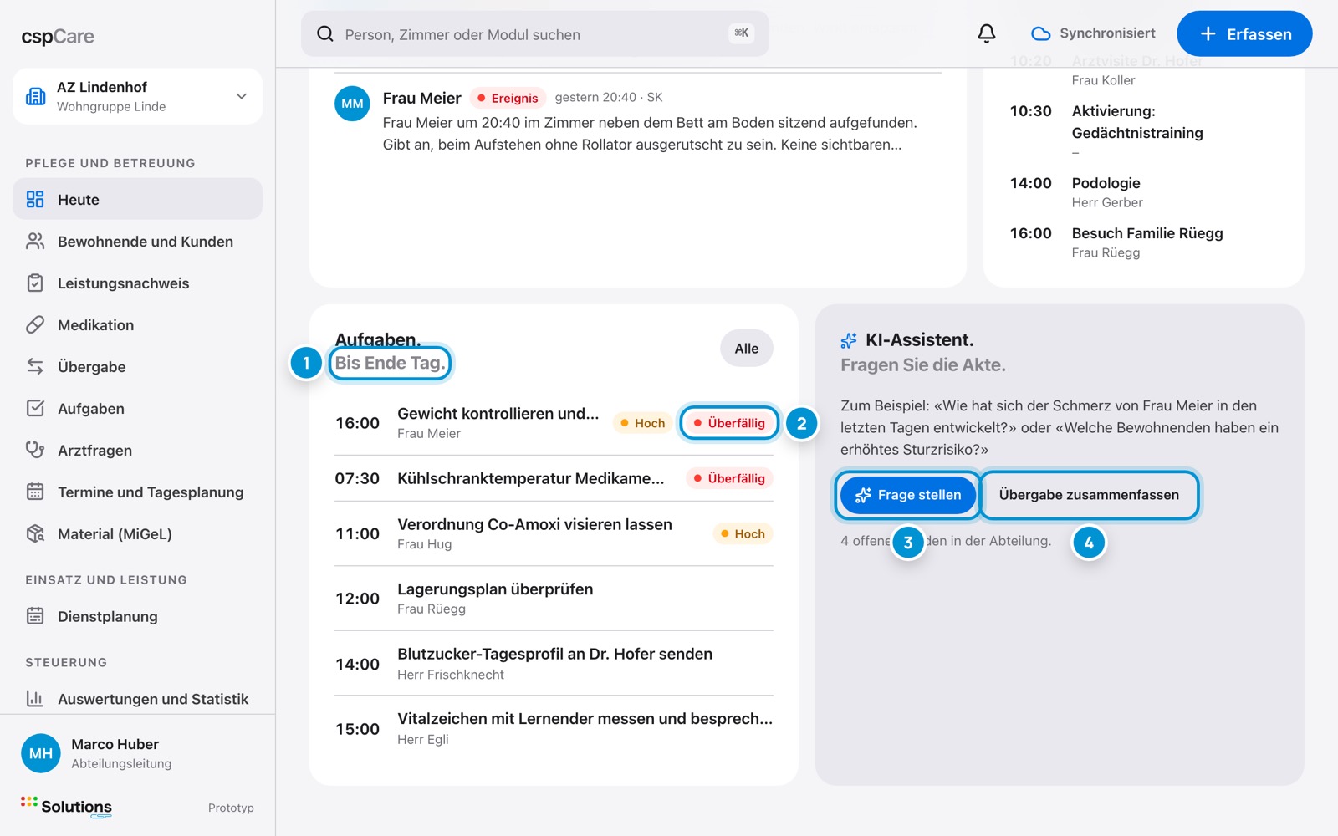Click the AZ Lindenhof building icon
Viewport: 1338px width, 836px height.
point(36,96)
